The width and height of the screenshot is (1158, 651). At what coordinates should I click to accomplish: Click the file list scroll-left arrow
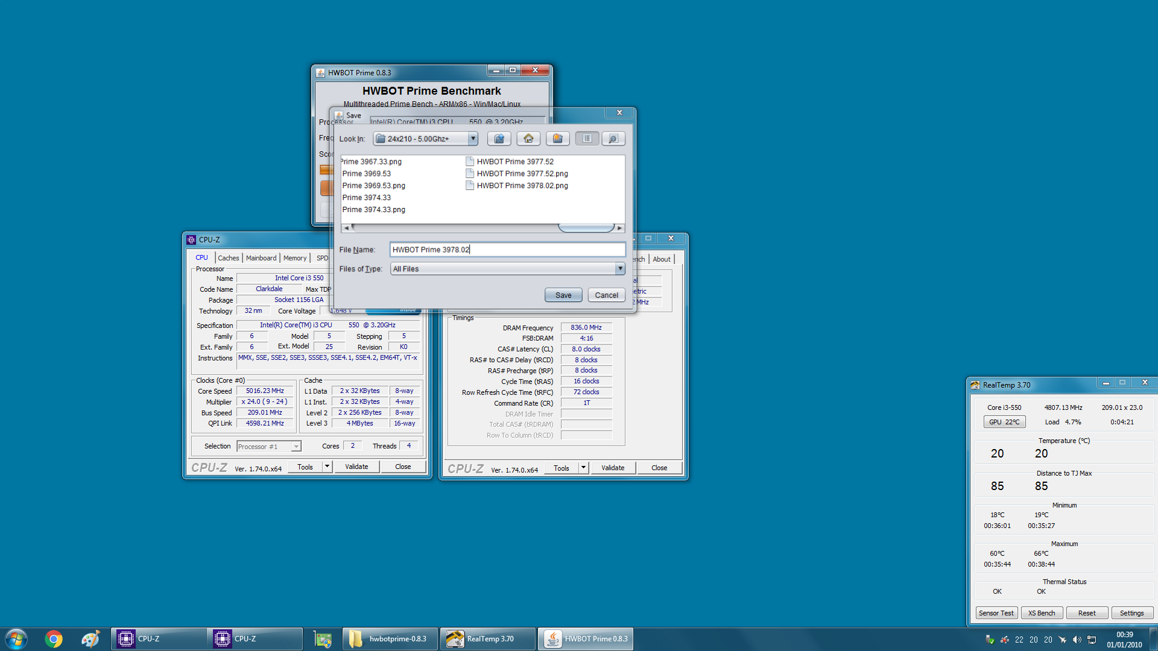point(346,228)
